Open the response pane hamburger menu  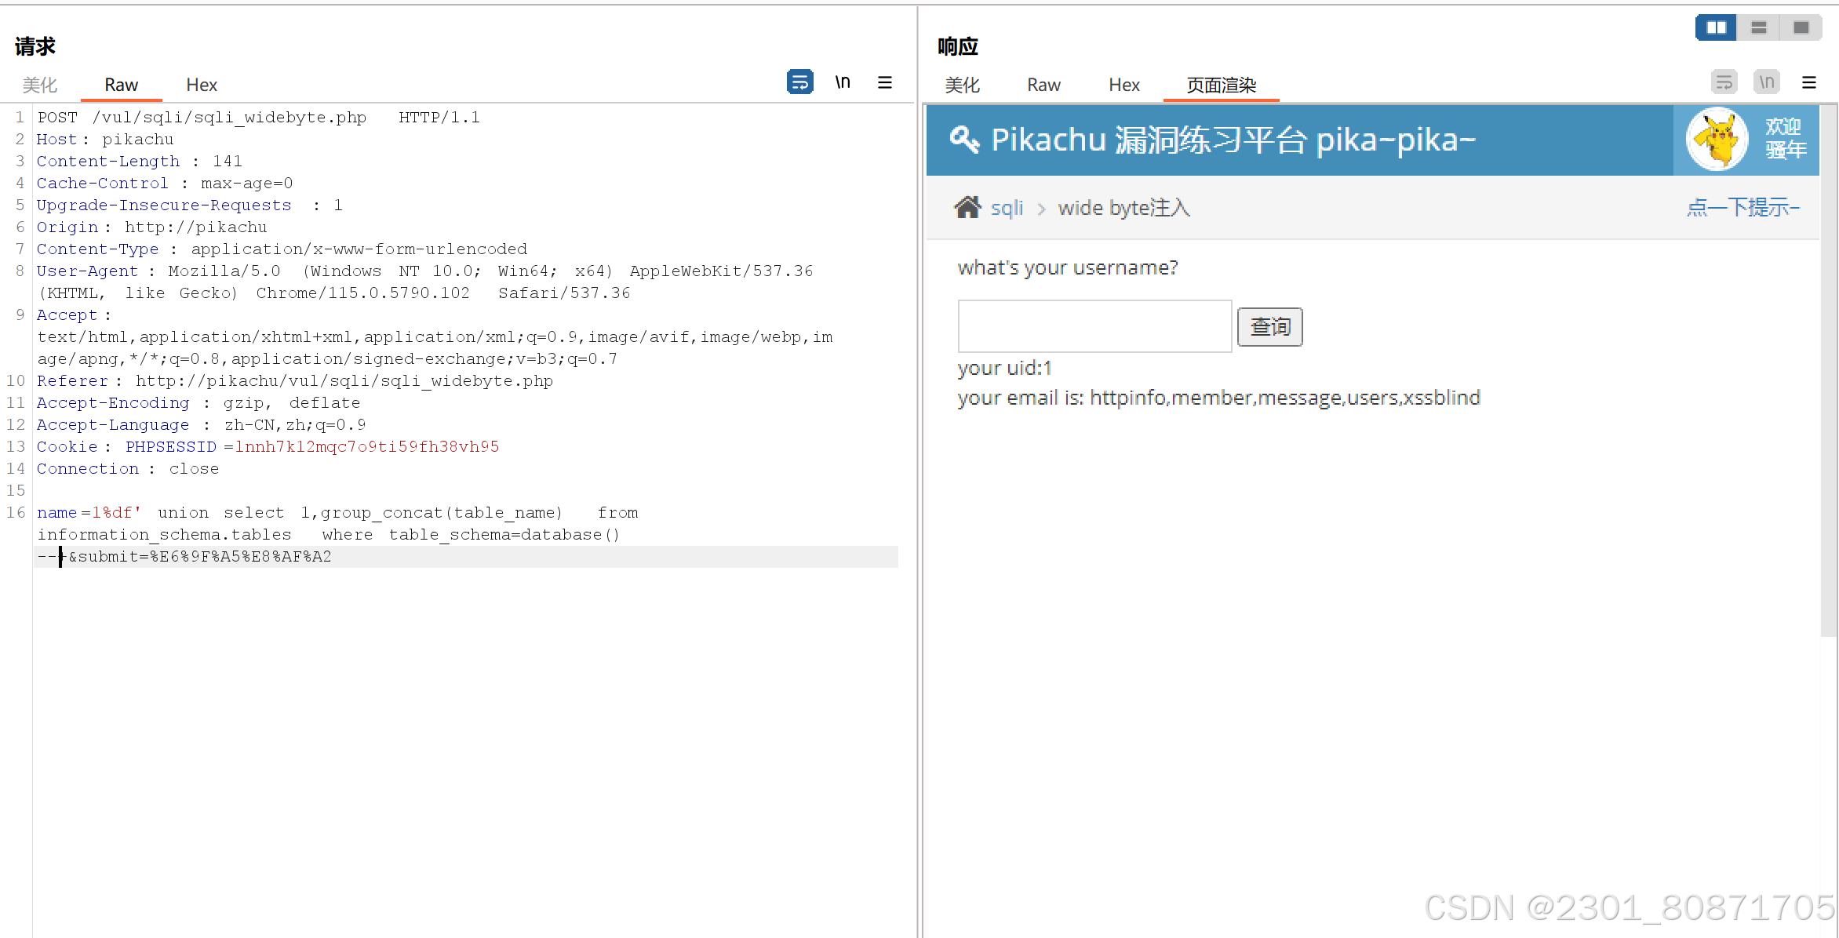(1809, 82)
